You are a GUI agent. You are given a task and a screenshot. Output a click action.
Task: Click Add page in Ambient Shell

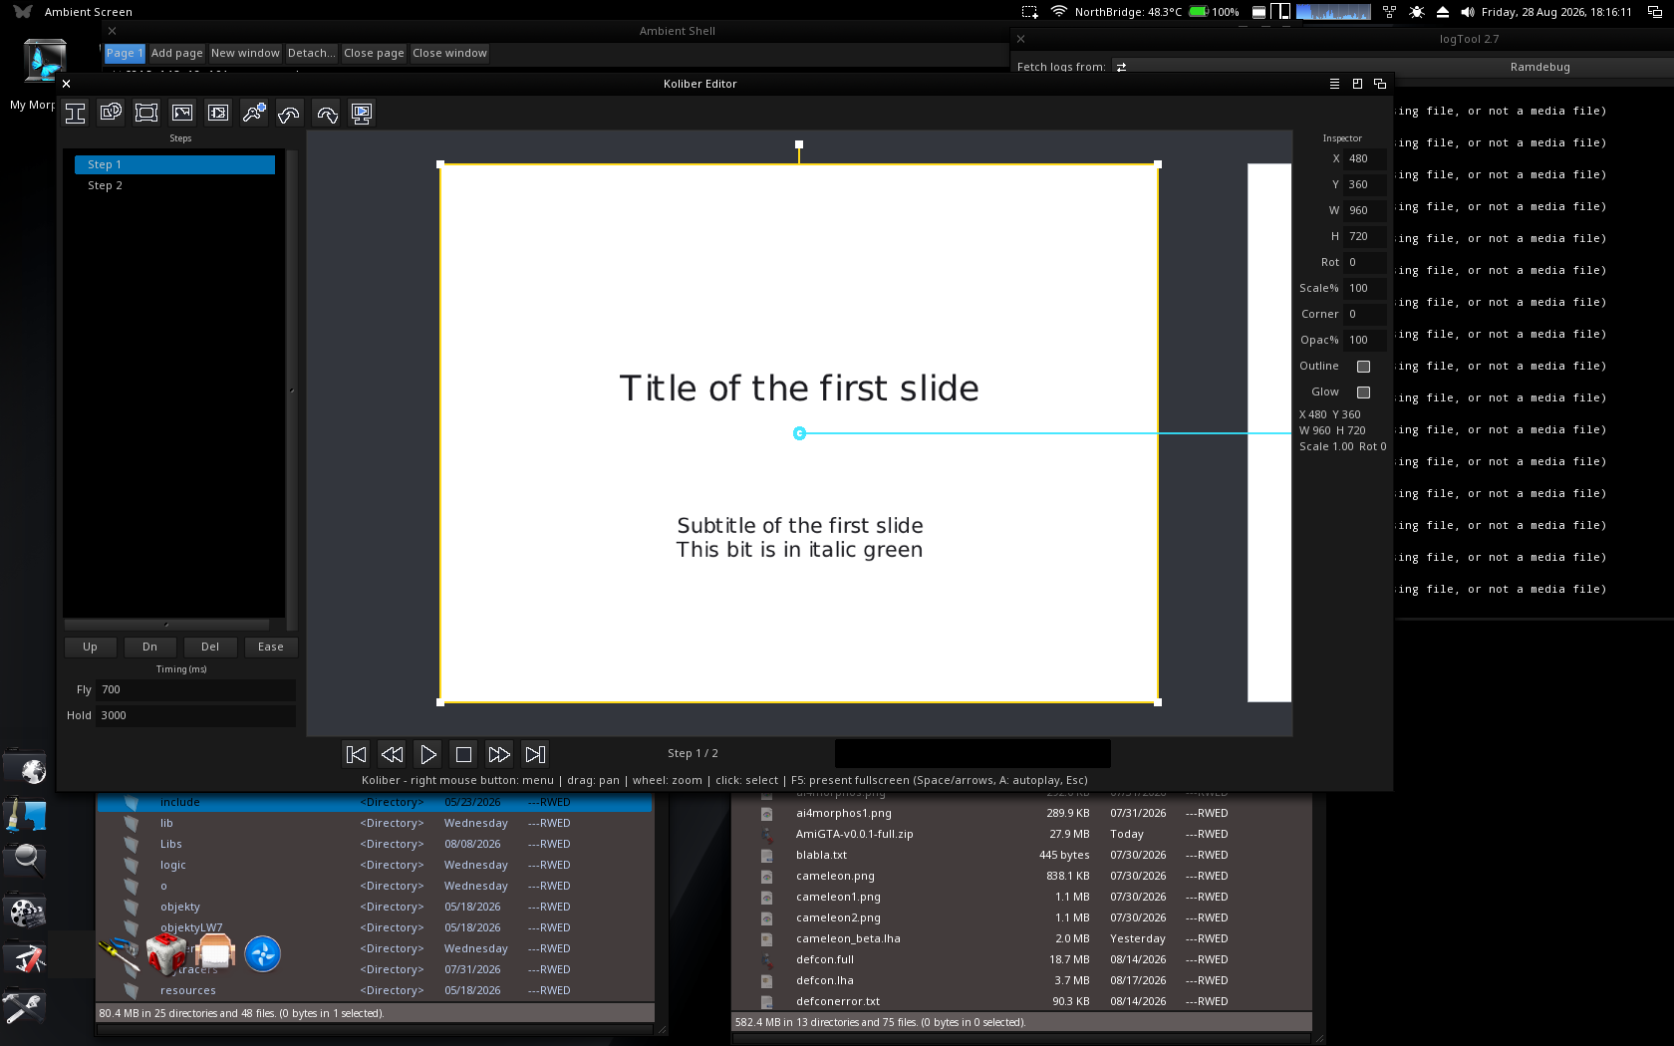click(x=176, y=54)
